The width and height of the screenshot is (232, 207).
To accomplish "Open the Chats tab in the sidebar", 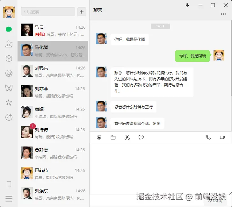I will click(9, 29).
